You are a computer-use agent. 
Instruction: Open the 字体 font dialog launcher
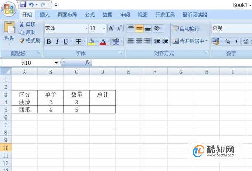(121, 52)
